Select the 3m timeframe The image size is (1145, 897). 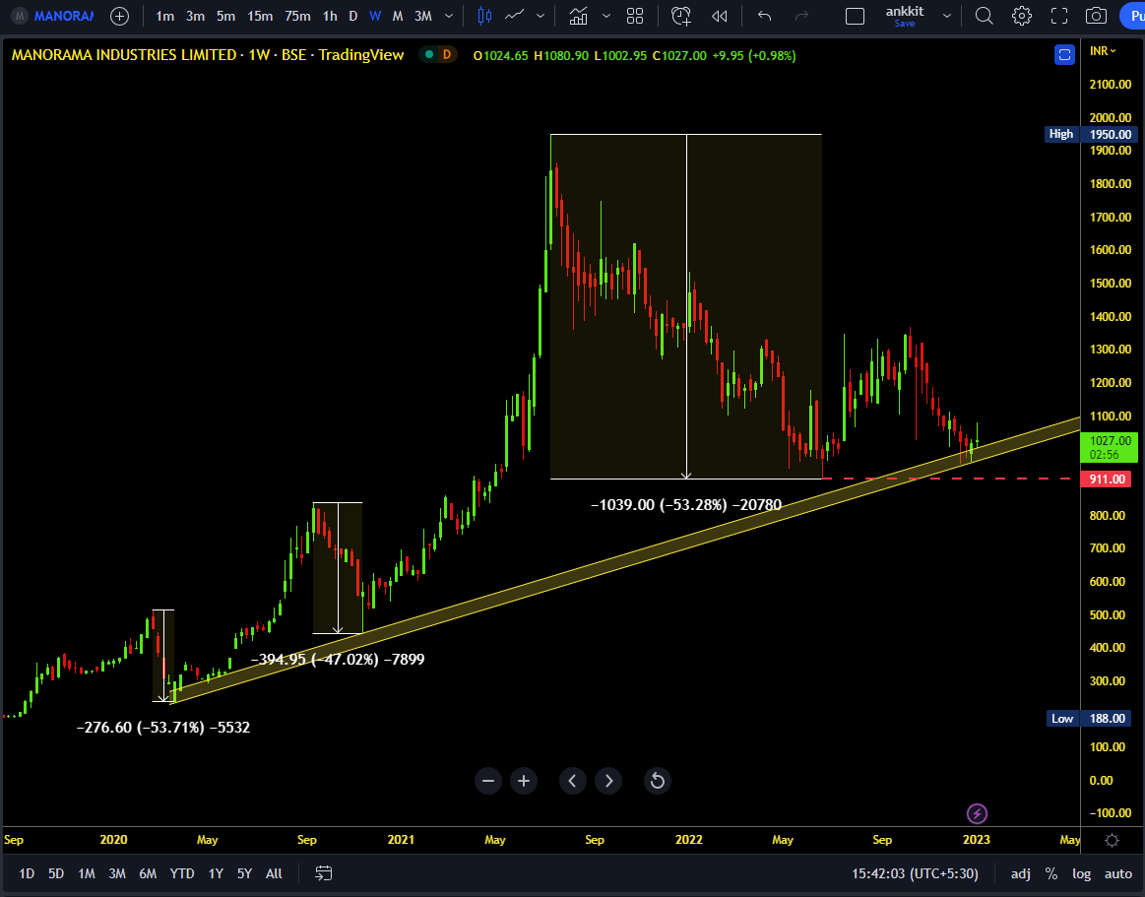(x=195, y=16)
